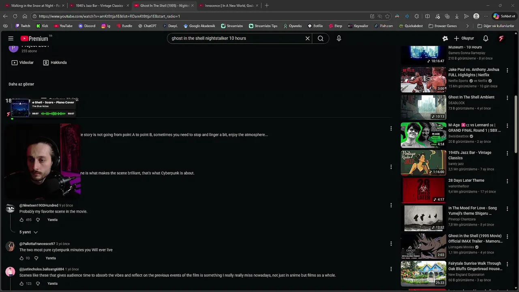This screenshot has width=519, height=292.
Task: Open Diğer sık kullanılanlar folder
Action: 495,26
